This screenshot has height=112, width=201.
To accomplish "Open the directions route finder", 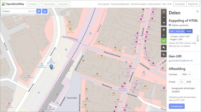I will pos(45,11).
